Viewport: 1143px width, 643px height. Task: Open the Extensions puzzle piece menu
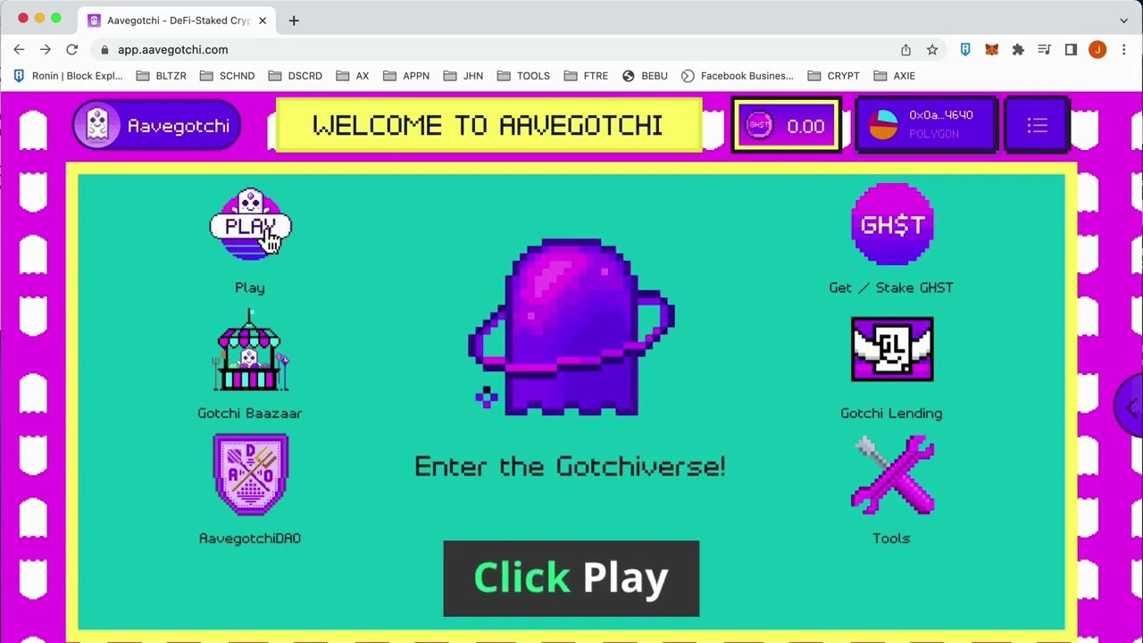coord(1018,50)
